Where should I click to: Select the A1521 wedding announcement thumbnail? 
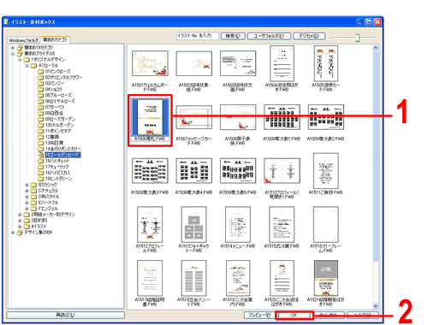click(326, 278)
